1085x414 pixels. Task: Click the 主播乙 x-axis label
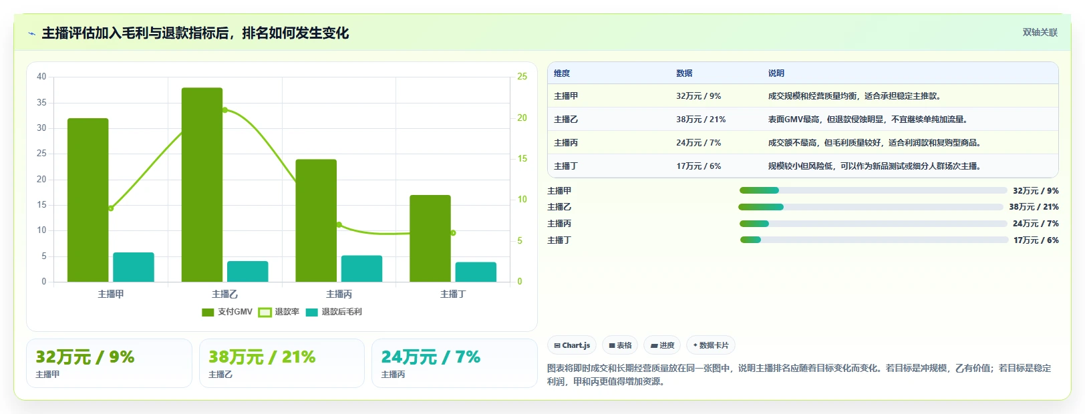coord(225,294)
